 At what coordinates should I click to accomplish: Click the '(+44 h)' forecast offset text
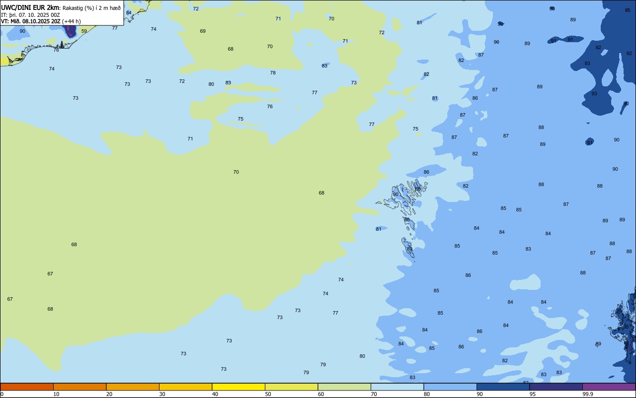[x=72, y=21]
